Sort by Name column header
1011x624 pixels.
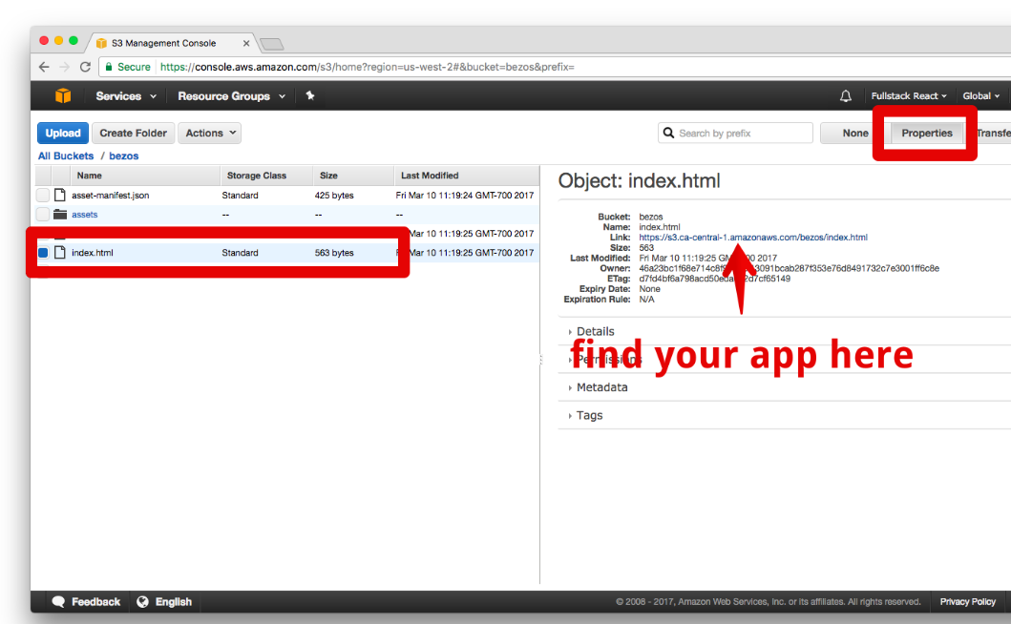click(145, 176)
